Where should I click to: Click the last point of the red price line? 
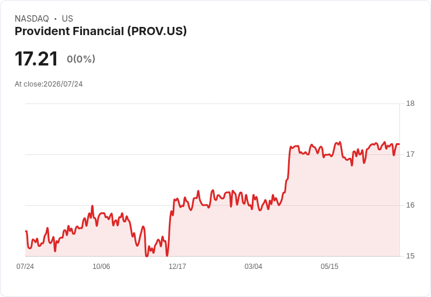coord(399,144)
